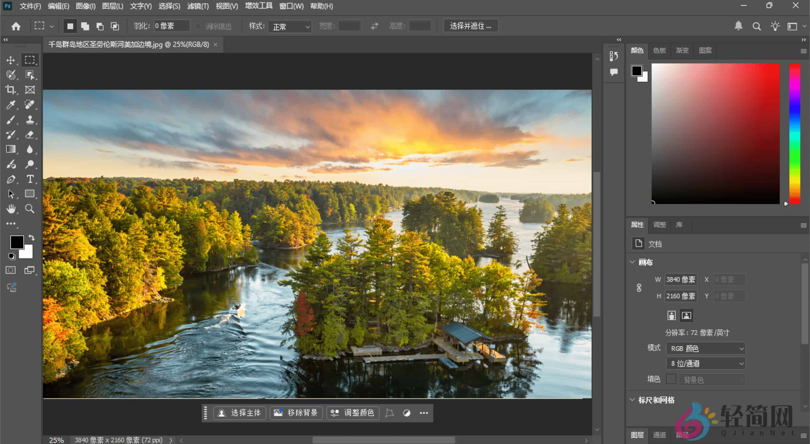Toggle Quick Mask mode in the toolbar
810x444 pixels.
tap(10, 270)
